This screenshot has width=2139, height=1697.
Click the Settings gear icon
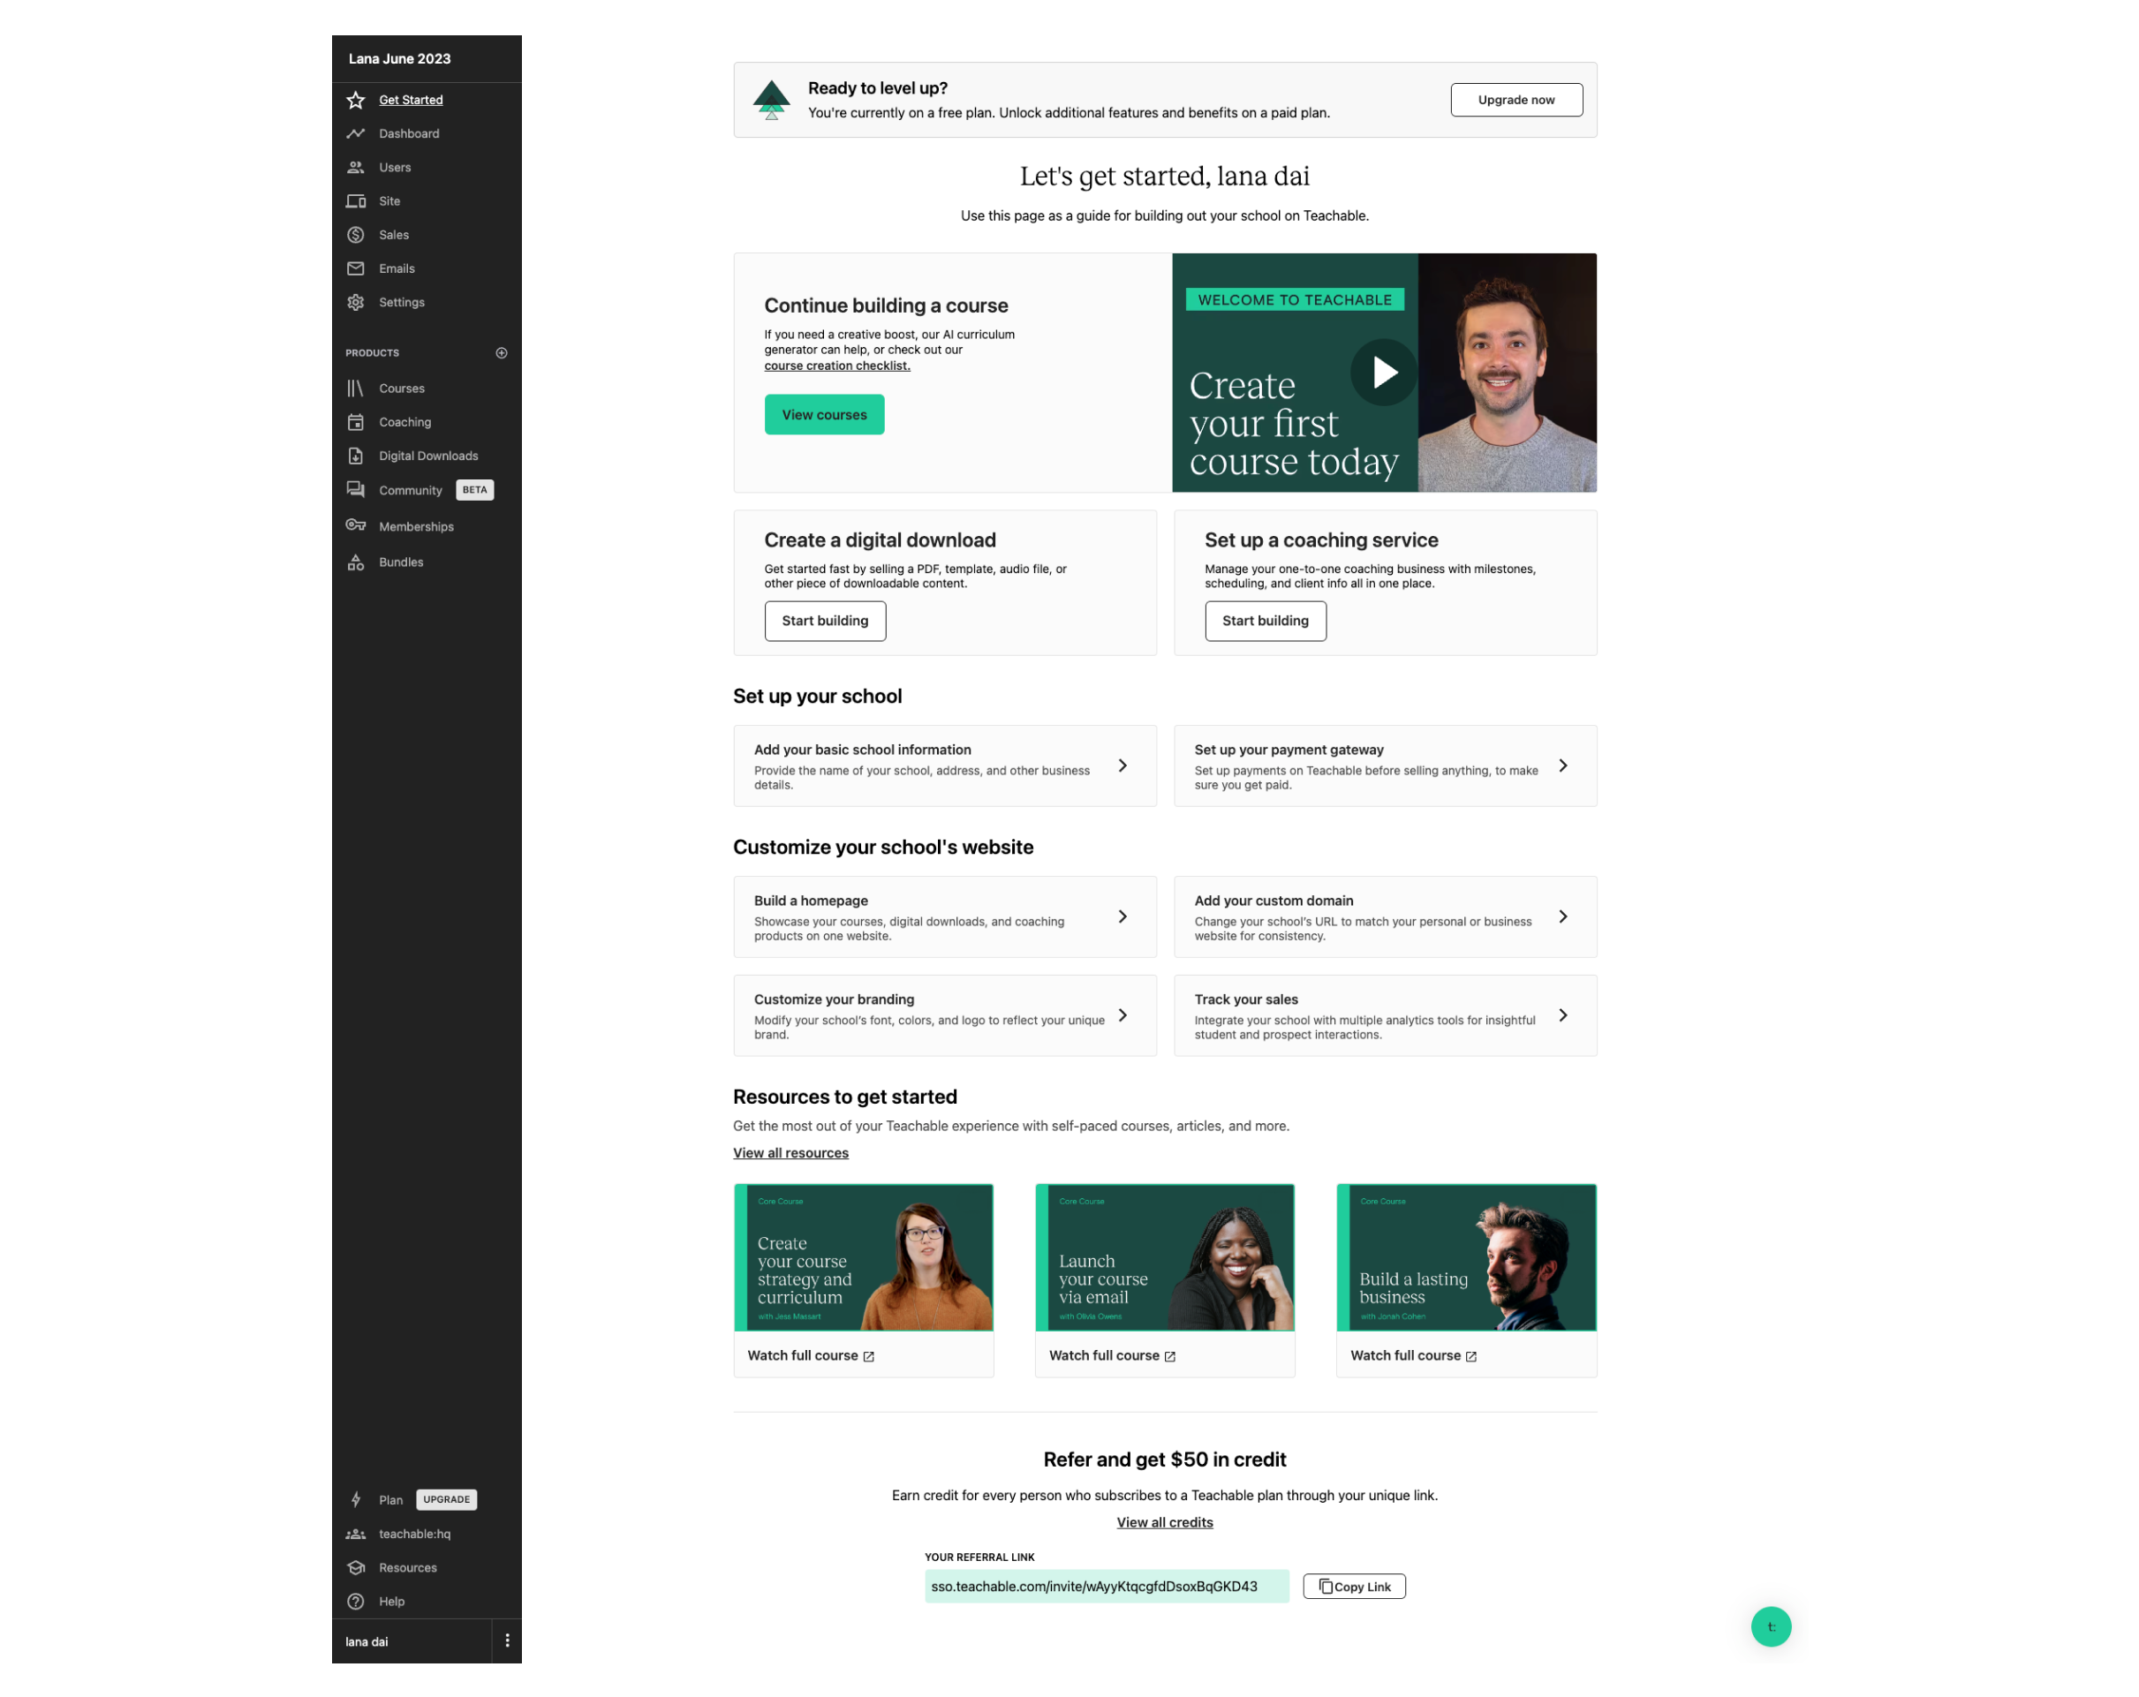355,303
